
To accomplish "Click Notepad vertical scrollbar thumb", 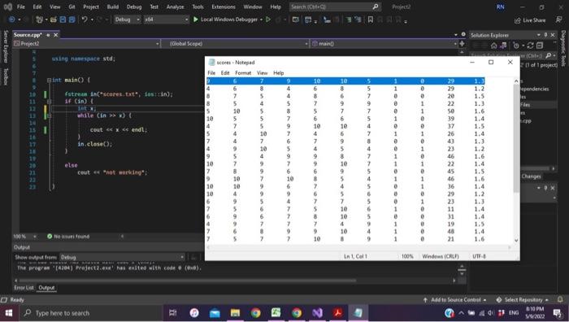I will [x=516, y=138].
